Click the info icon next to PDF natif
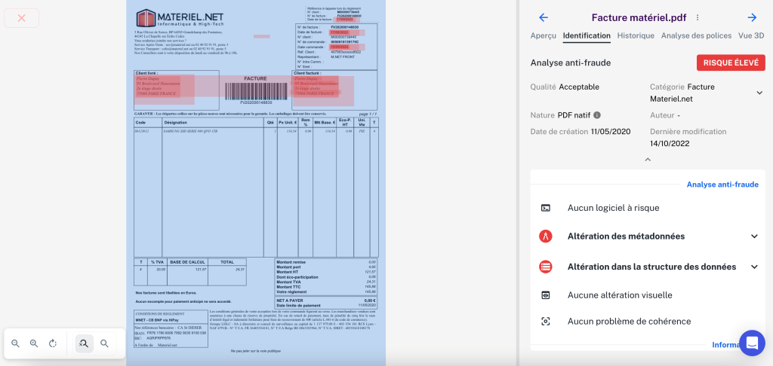Image resolution: width=773 pixels, height=366 pixels. (x=597, y=115)
